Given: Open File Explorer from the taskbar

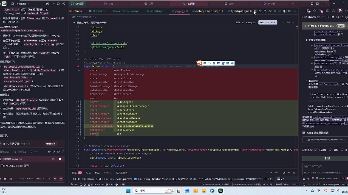Looking at the screenshot, I should coord(204,191).
